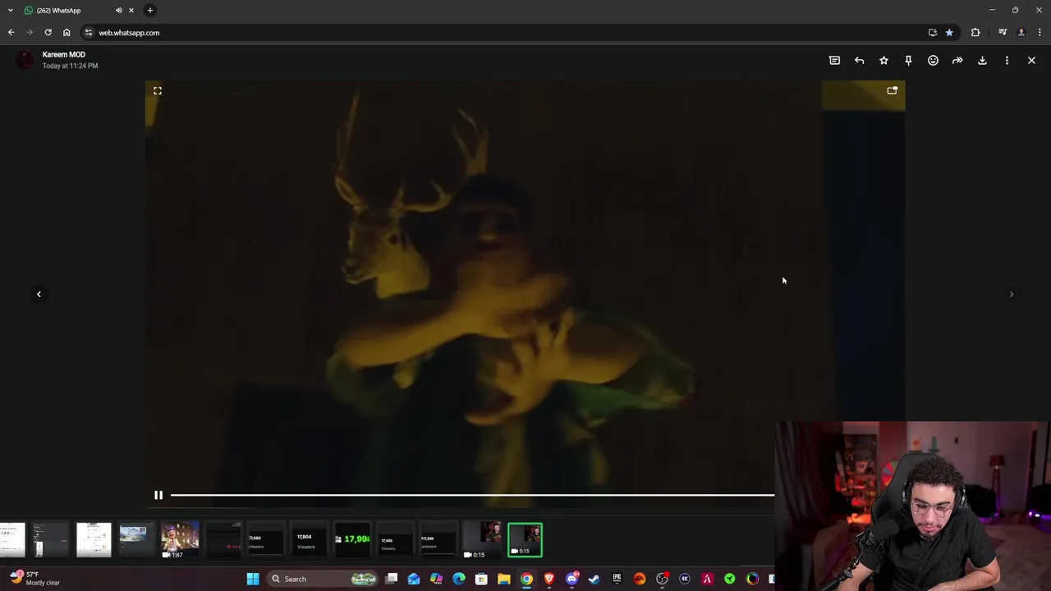
Task: React with the emoji icon
Action: [x=933, y=60]
